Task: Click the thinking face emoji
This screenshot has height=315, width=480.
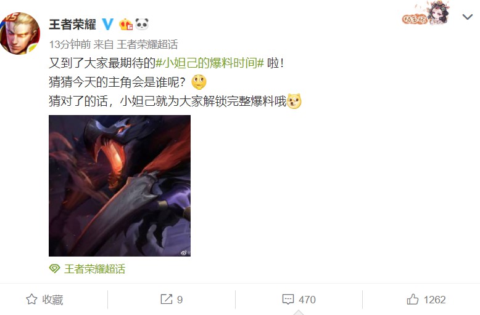Action: pyautogui.click(x=199, y=82)
